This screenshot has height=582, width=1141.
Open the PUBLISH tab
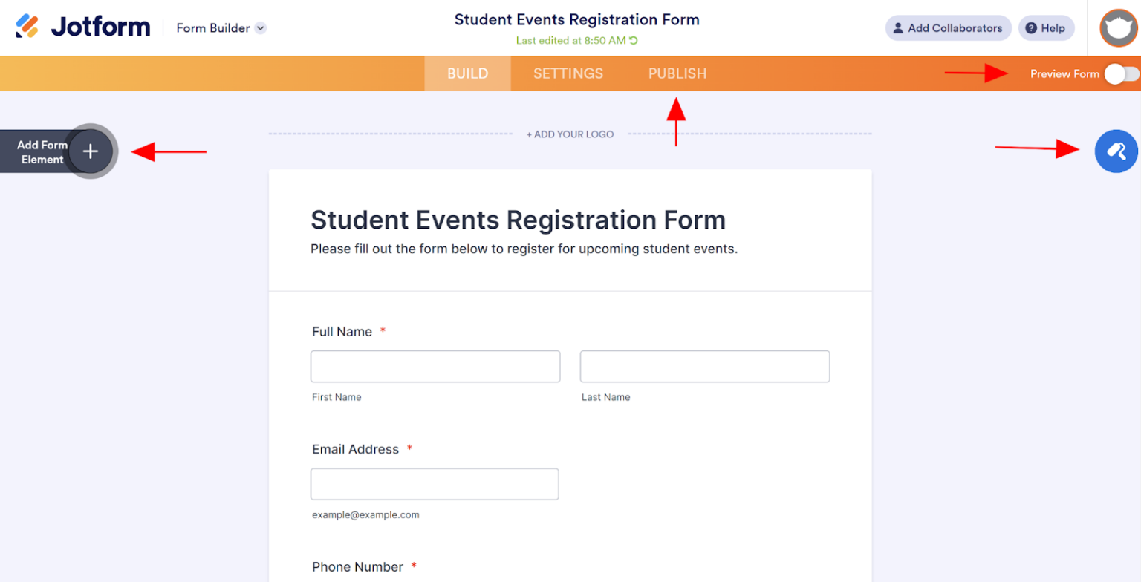tap(677, 73)
